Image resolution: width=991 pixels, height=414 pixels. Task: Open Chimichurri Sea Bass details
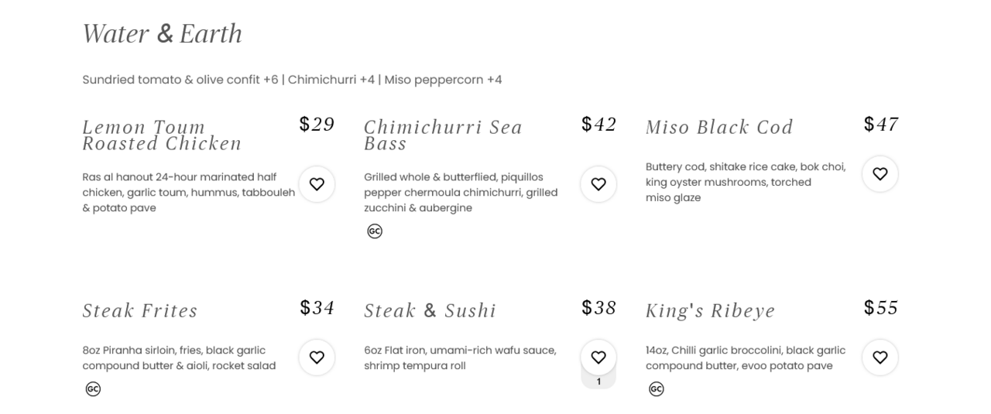(x=443, y=135)
